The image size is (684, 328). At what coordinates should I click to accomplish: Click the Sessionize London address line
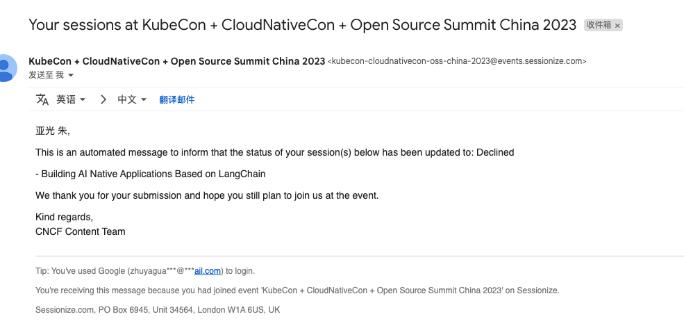[x=158, y=309]
